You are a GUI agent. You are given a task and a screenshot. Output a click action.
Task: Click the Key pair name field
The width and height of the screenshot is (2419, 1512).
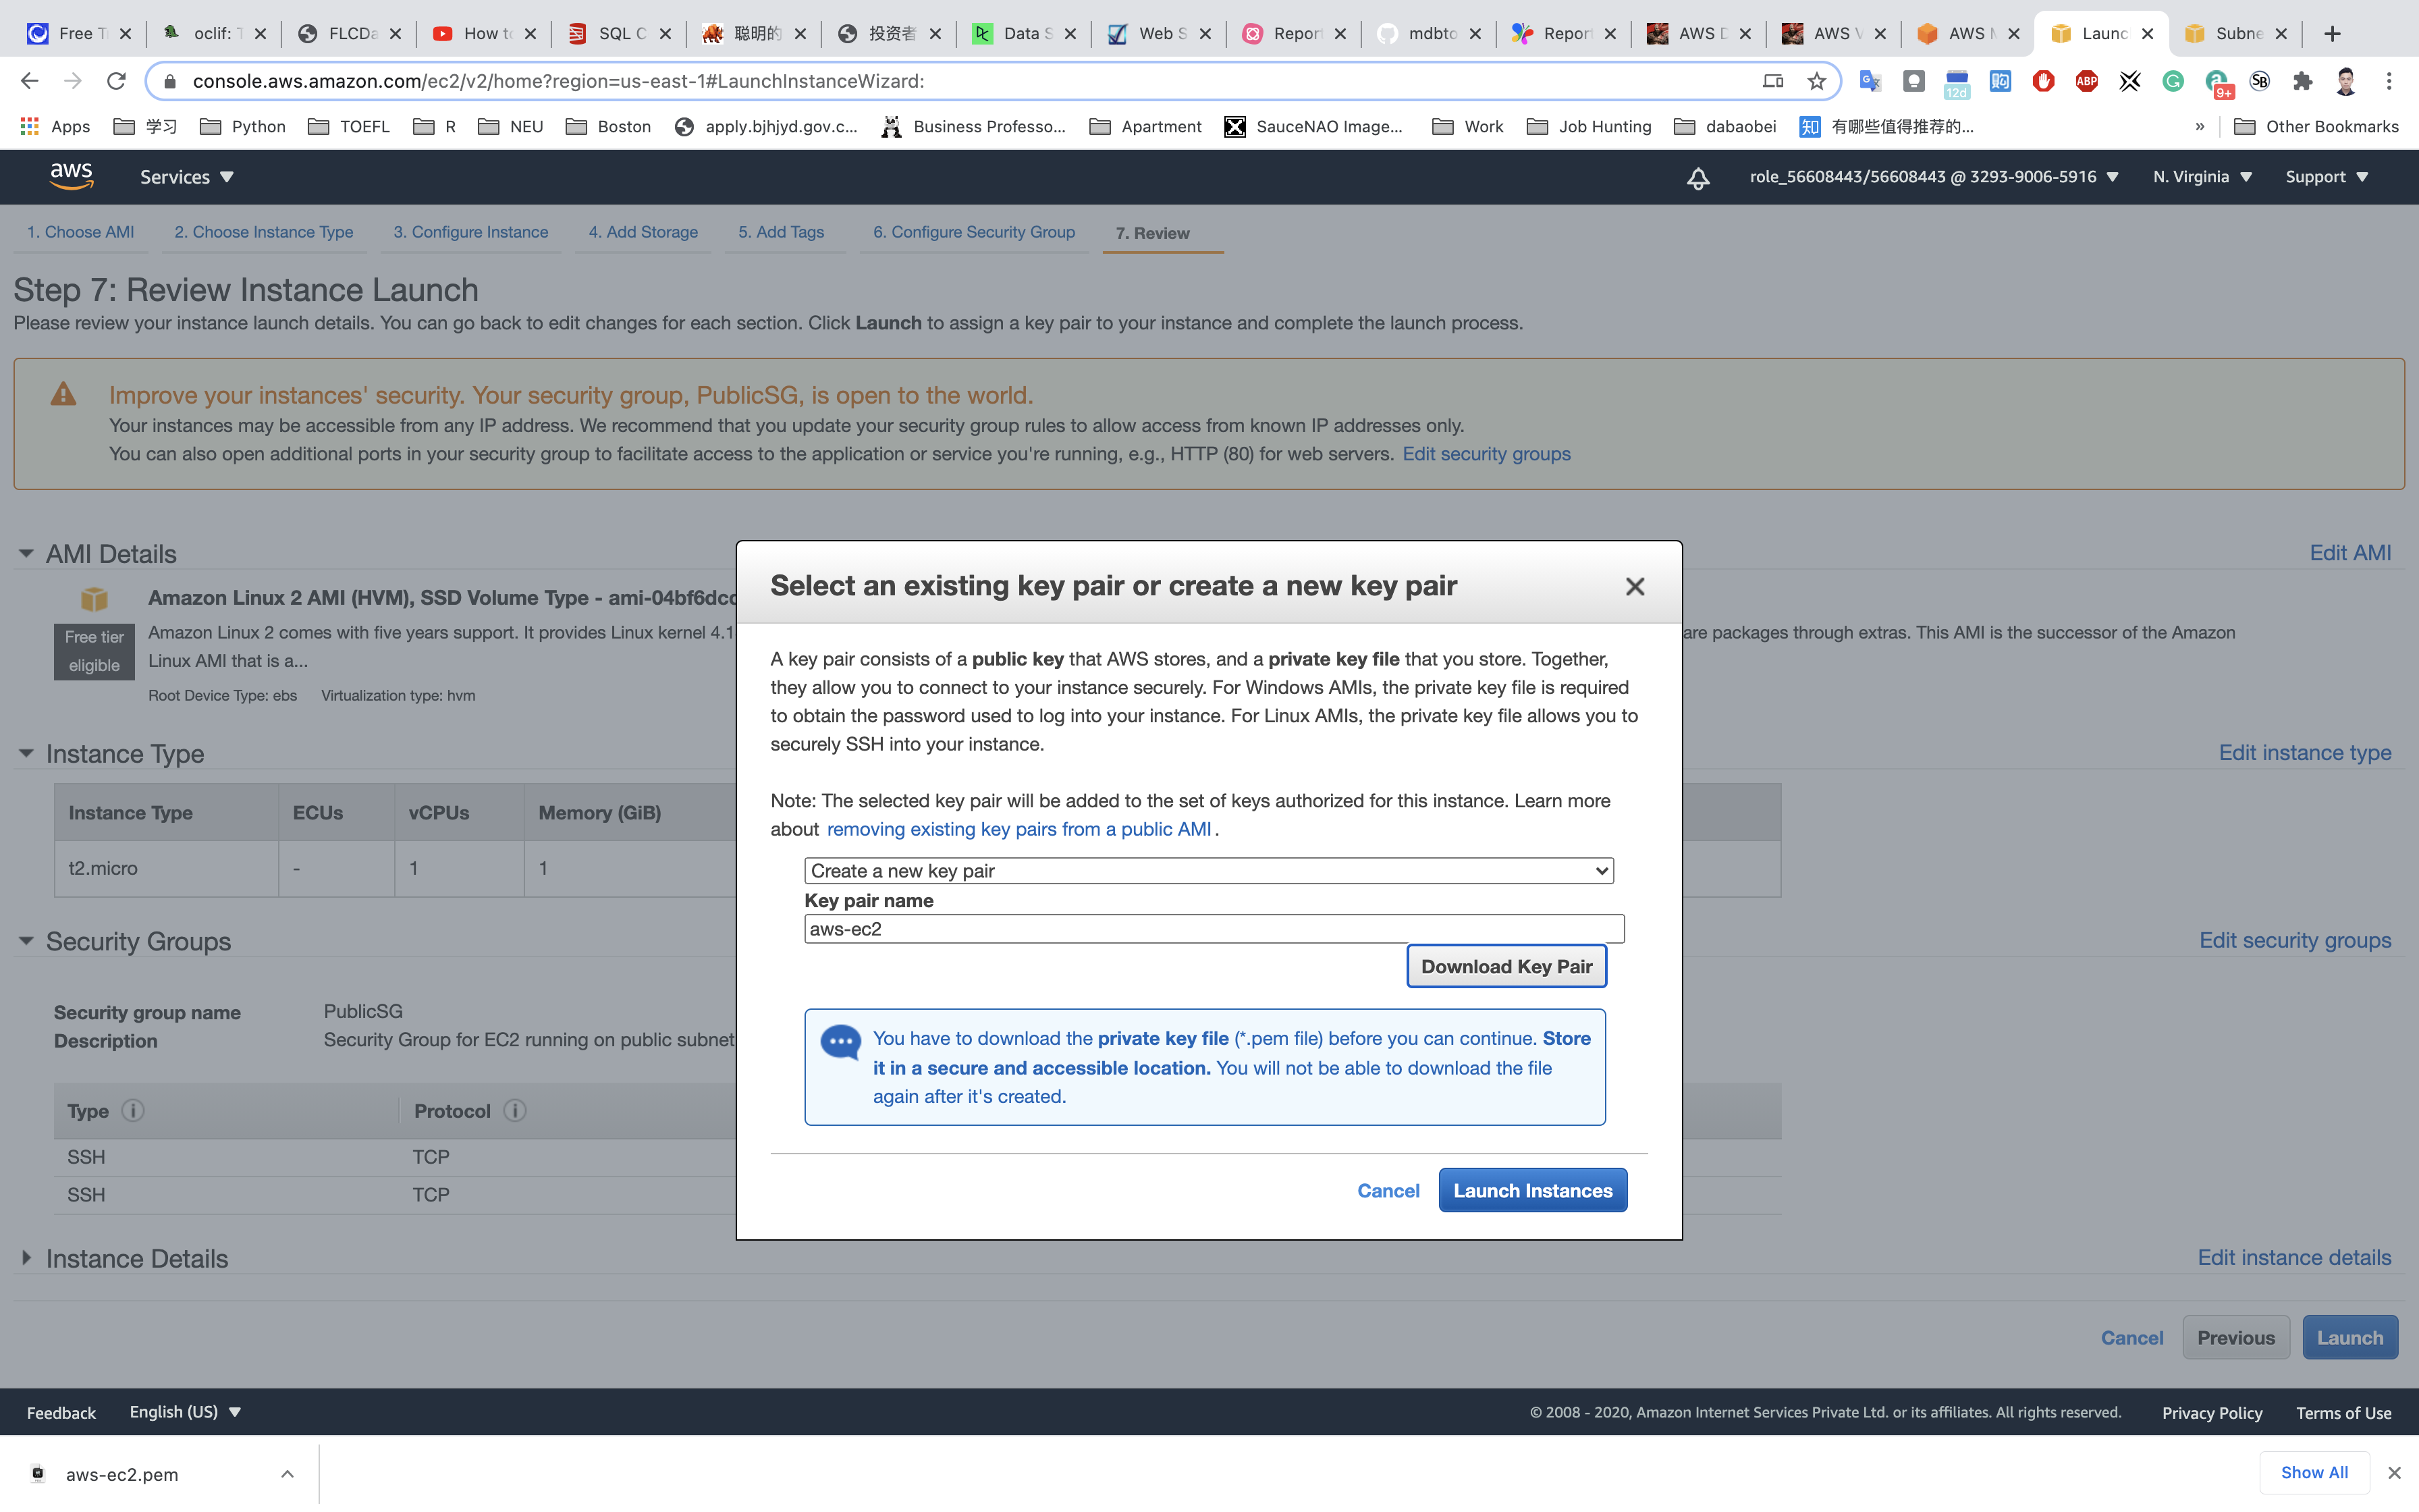(1214, 929)
